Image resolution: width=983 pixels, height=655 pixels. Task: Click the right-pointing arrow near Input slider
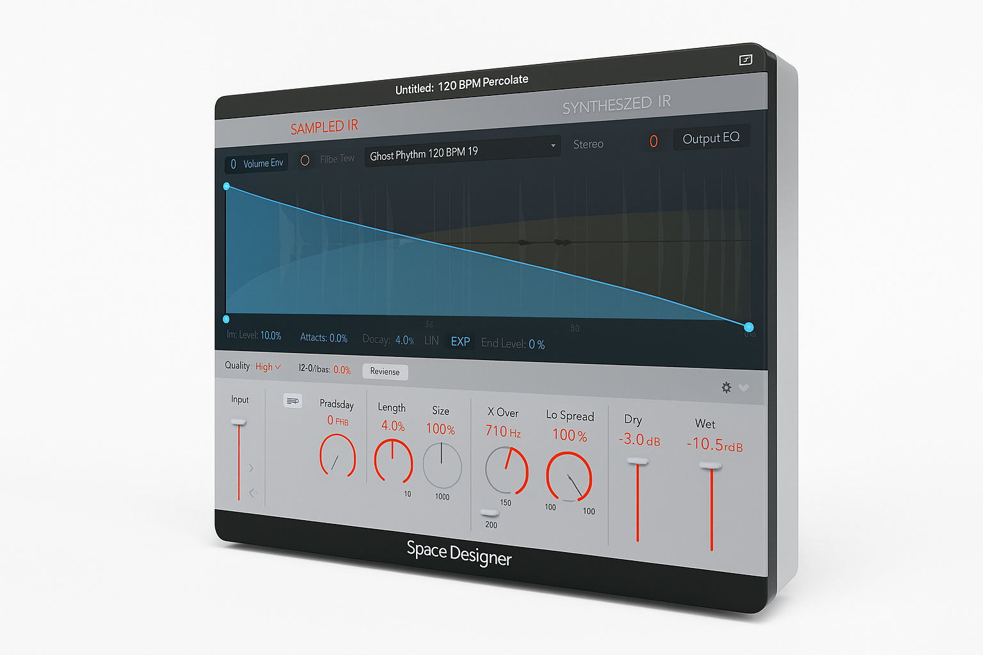(251, 468)
